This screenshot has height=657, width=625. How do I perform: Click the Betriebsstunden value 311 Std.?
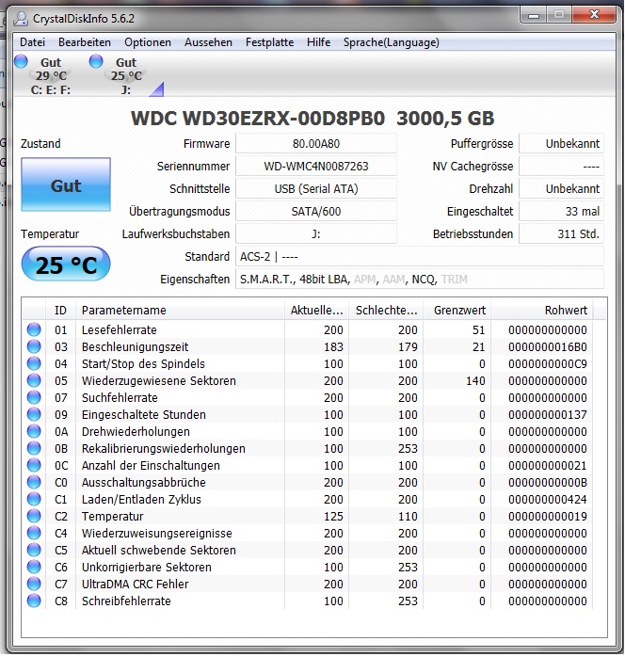coord(561,233)
